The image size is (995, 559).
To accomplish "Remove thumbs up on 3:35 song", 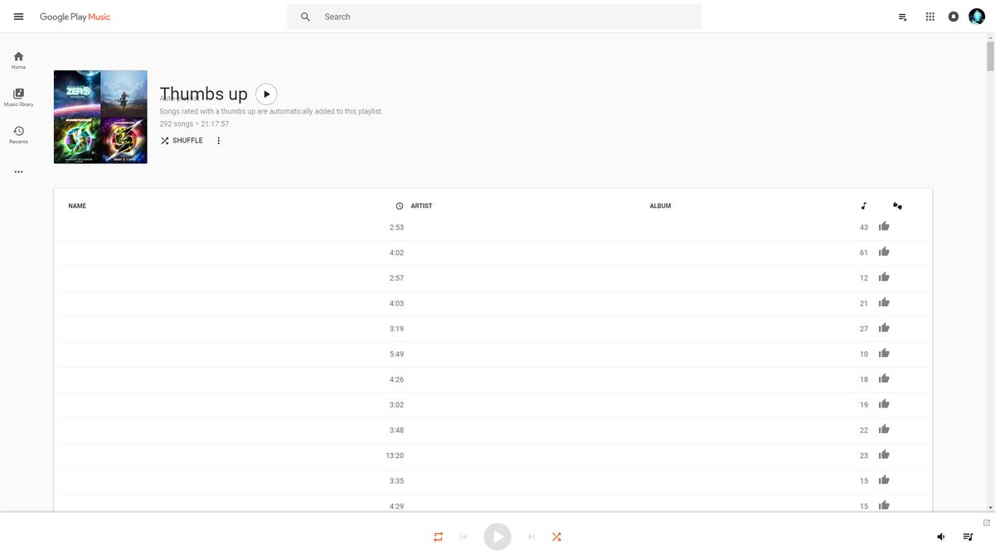I will point(884,480).
